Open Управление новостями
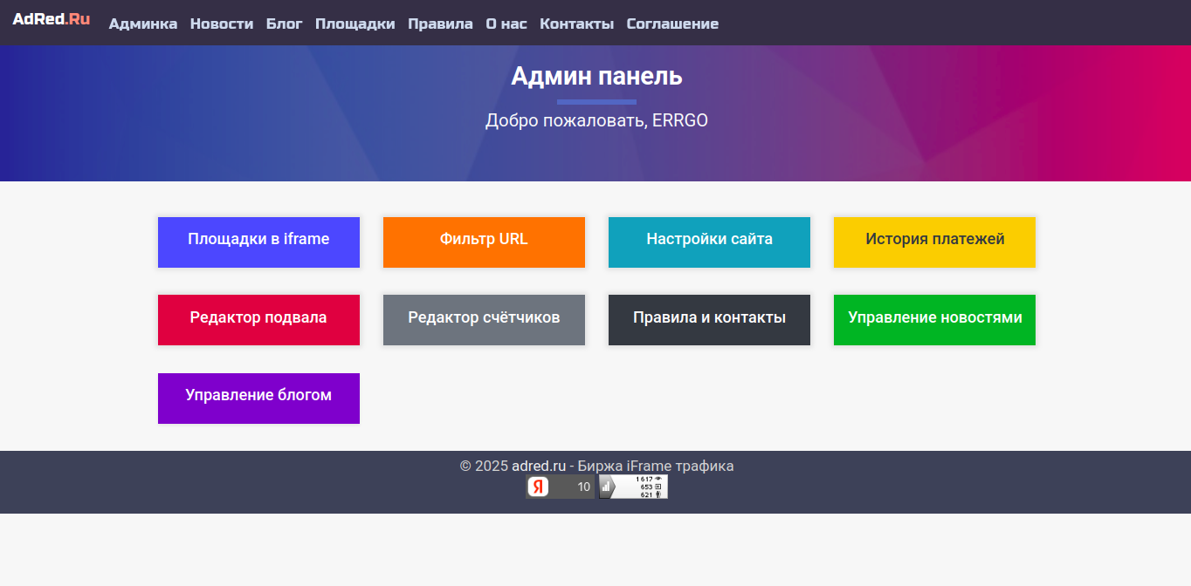Viewport: 1191px width, 586px height. coord(934,319)
